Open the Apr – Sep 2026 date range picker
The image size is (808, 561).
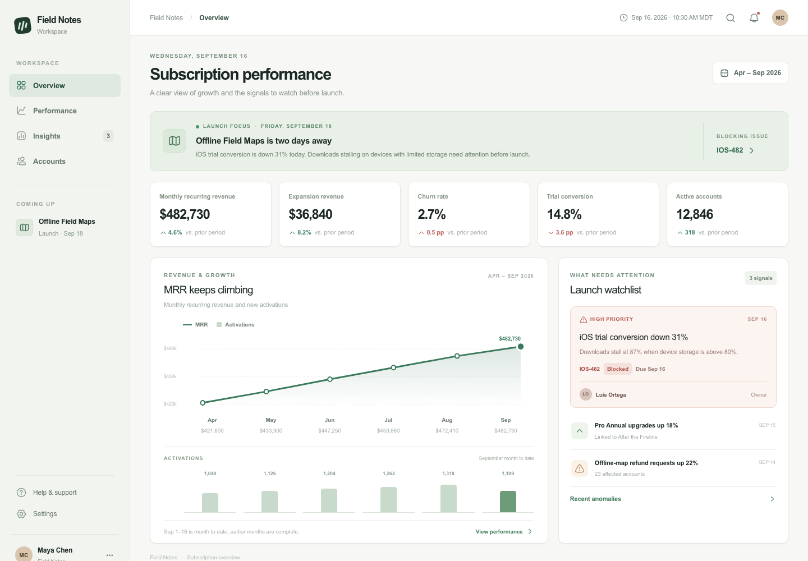750,73
